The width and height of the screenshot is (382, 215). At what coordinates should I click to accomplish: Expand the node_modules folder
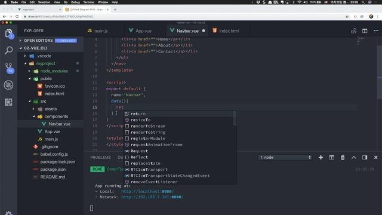tap(50, 71)
